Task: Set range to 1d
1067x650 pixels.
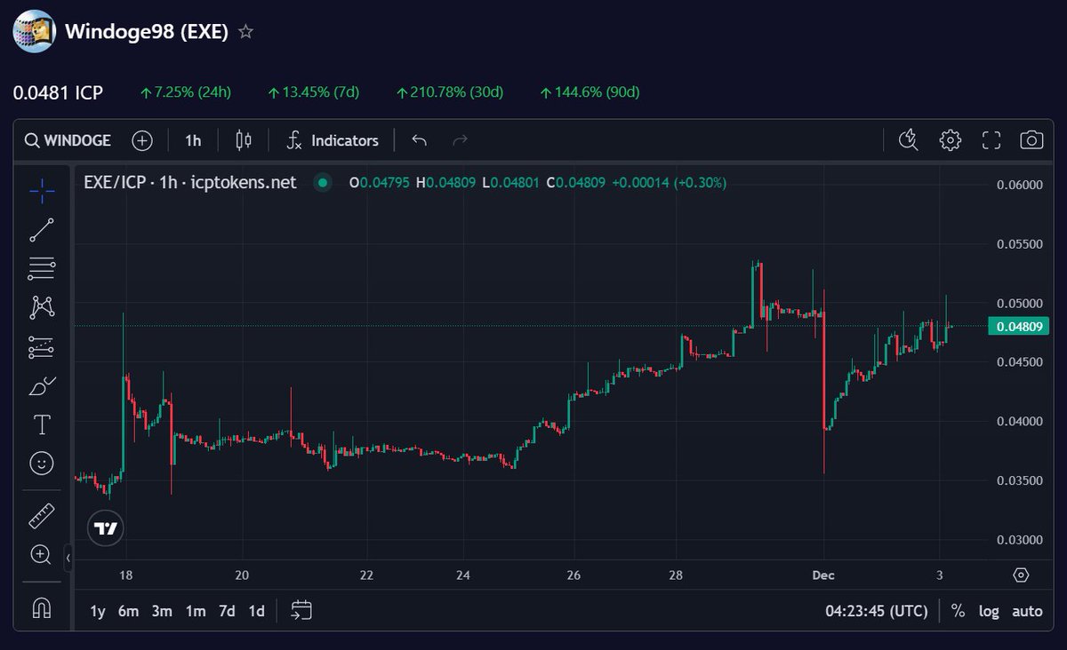Action: (256, 611)
